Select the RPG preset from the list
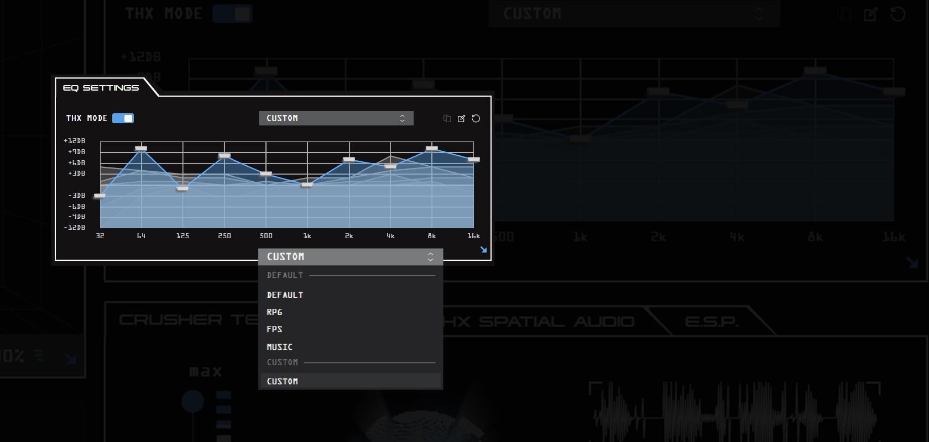Viewport: 929px width, 442px height. [x=275, y=312]
